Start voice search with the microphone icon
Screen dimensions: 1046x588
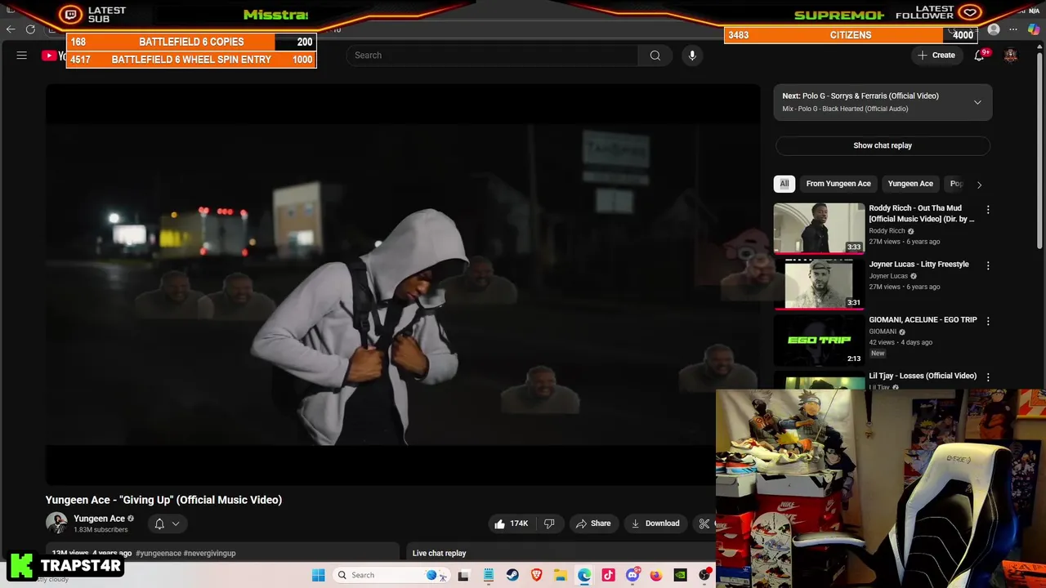coord(692,56)
